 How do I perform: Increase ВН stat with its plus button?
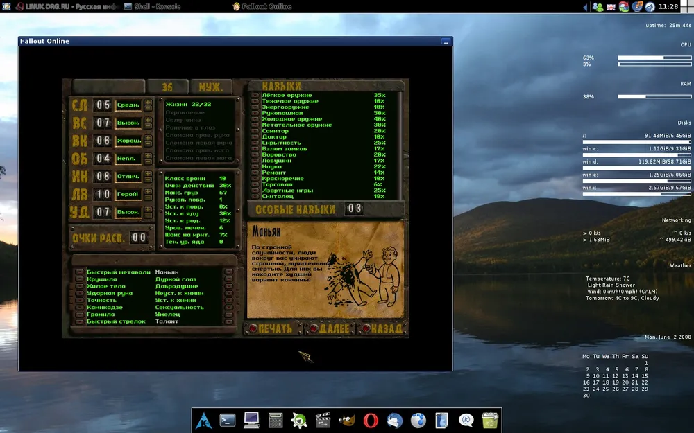[148, 138]
